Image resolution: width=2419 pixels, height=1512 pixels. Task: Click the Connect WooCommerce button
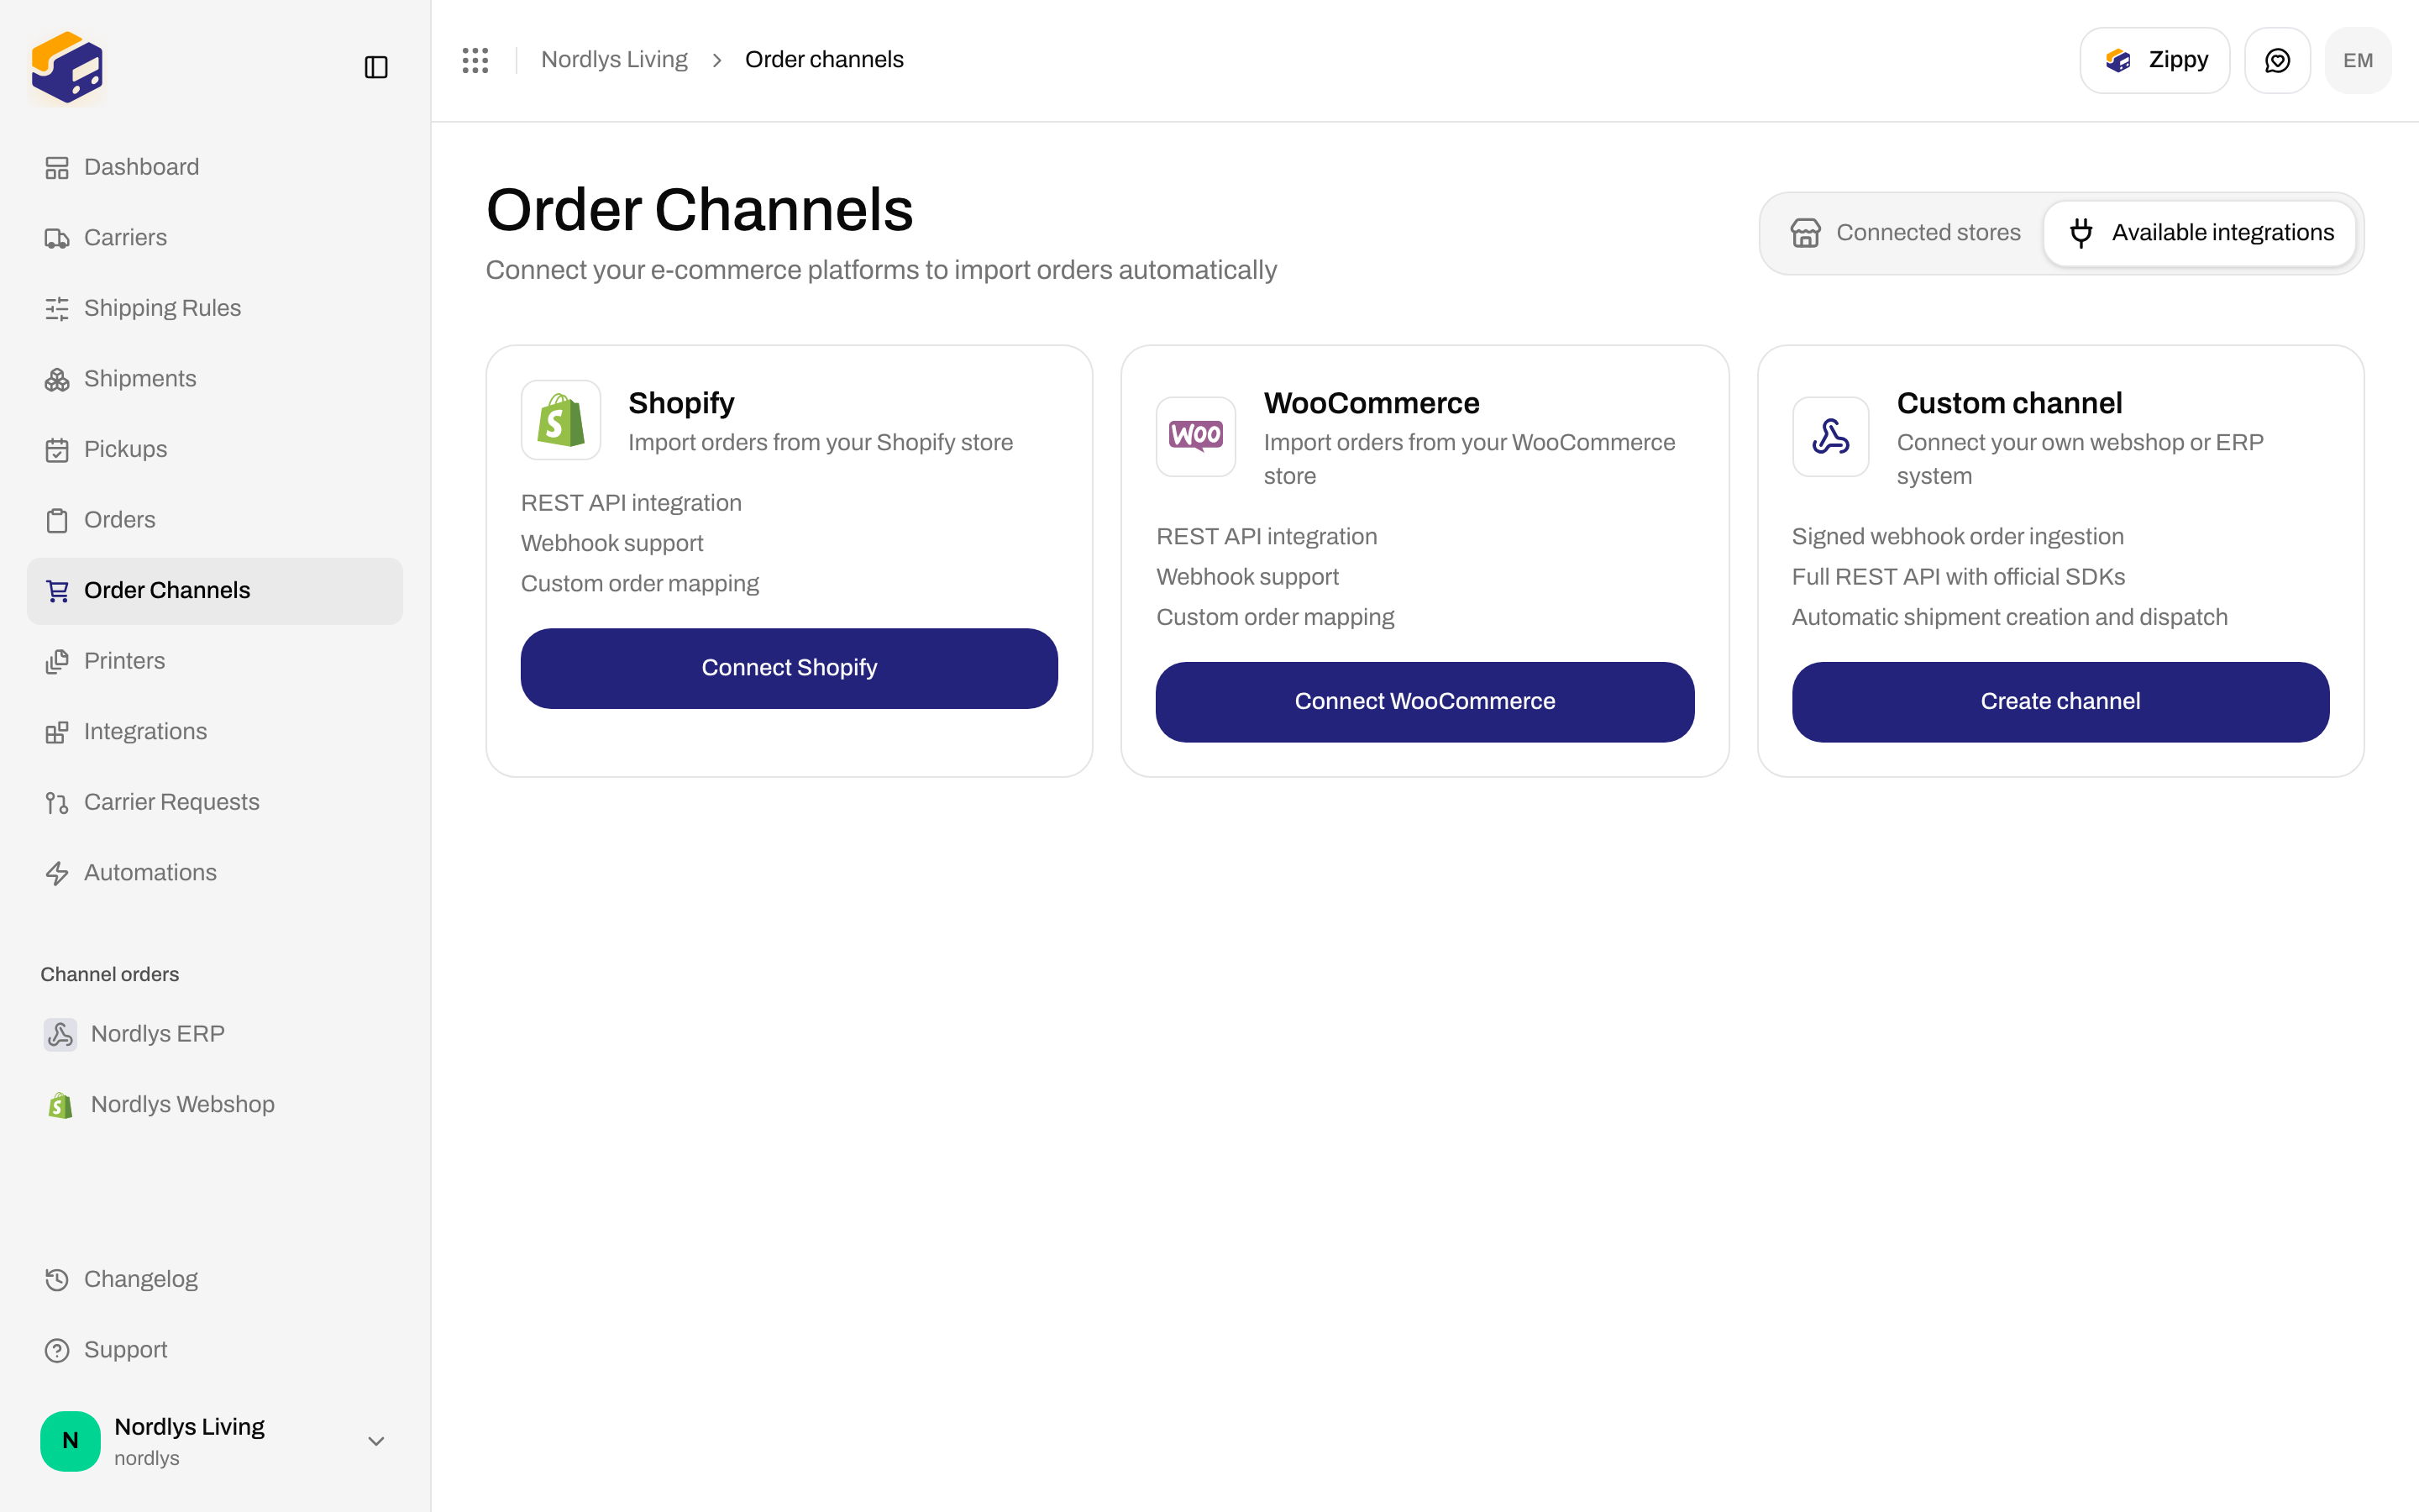coord(1425,702)
